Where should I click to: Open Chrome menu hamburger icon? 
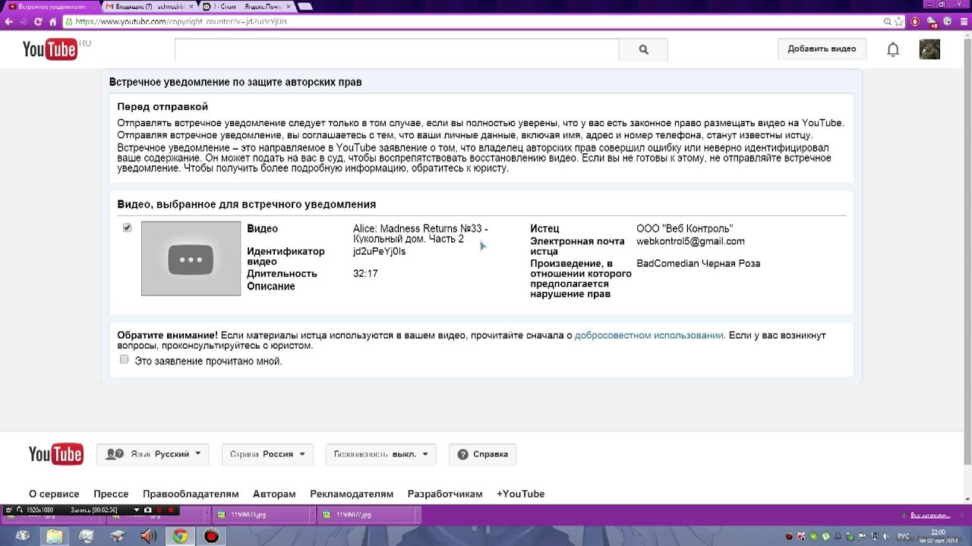(964, 21)
